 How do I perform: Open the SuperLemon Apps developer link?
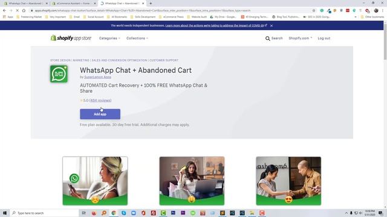point(98,77)
